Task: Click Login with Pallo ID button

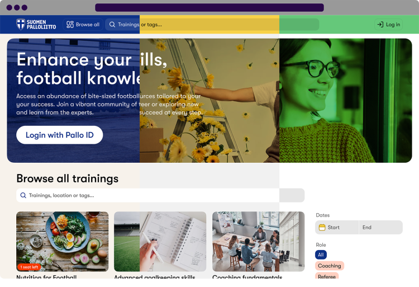Action: 60,135
